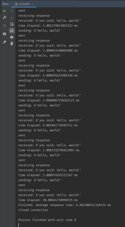Click the 'time elapsed: 30.00664710998535 ms' line
The image size is (125, 227).
click(x=48, y=200)
